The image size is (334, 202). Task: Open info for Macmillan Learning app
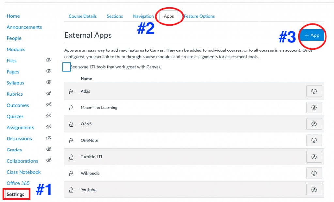click(x=314, y=108)
